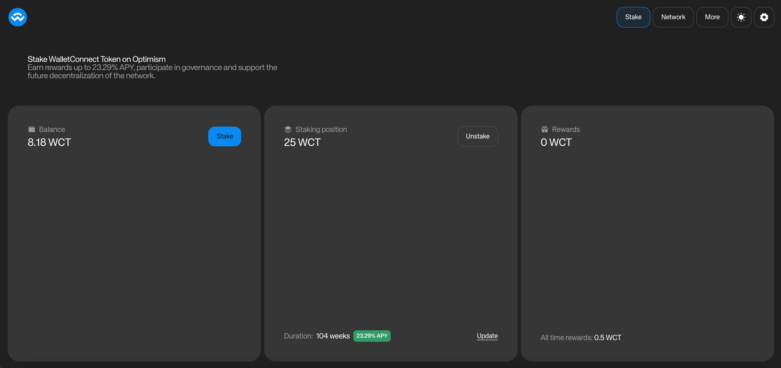Click the heading Stake WalletConnect Token on Optimism
The image size is (781, 368).
97,59
